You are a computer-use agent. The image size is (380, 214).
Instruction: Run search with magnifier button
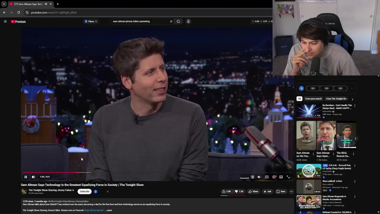(178, 21)
